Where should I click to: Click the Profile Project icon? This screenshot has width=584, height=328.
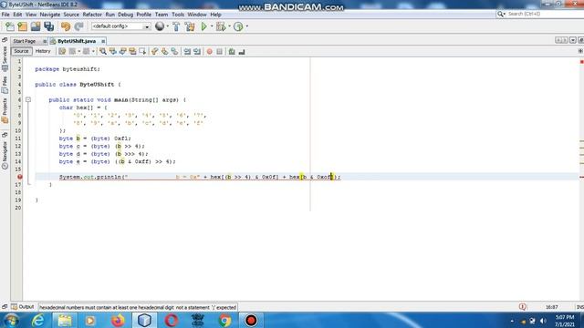(x=238, y=26)
